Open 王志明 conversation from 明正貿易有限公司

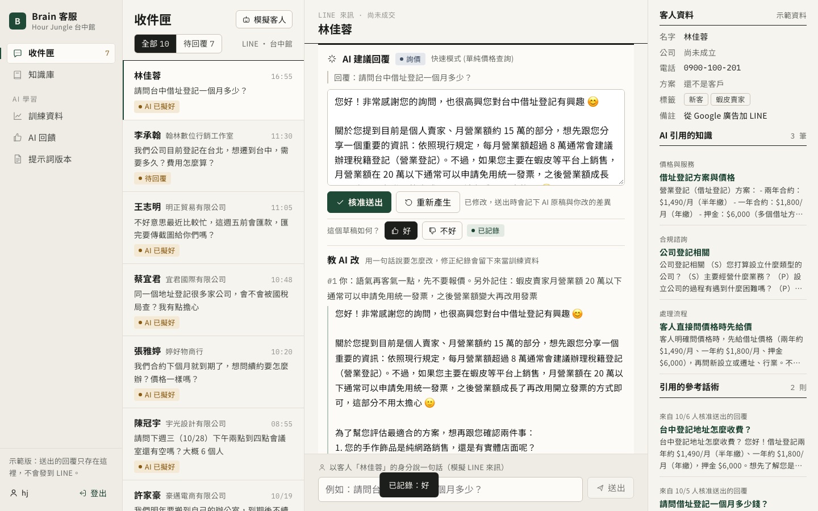pyautogui.click(x=214, y=228)
